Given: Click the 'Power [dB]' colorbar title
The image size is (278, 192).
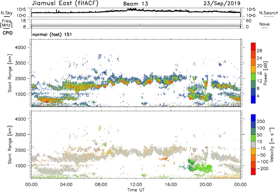Looking at the screenshot, I should pyautogui.click(x=265, y=73).
